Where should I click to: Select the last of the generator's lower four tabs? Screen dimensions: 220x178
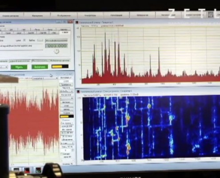pos(60,61)
